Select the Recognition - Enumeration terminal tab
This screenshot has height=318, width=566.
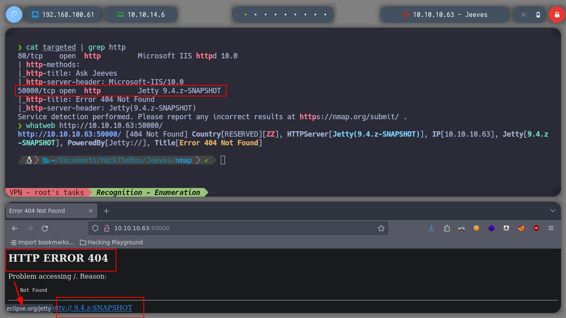[x=148, y=192]
